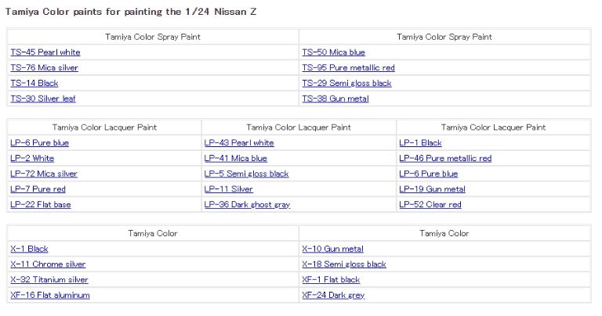The width and height of the screenshot is (602, 316).
Task: Select the LP-11 Silver link
Action: coord(228,189)
